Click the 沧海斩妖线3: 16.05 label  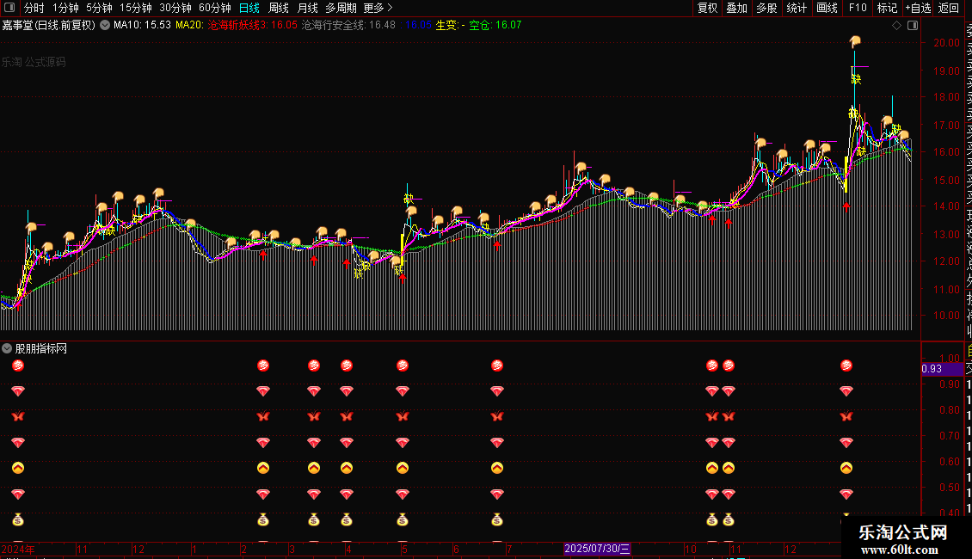(x=252, y=26)
